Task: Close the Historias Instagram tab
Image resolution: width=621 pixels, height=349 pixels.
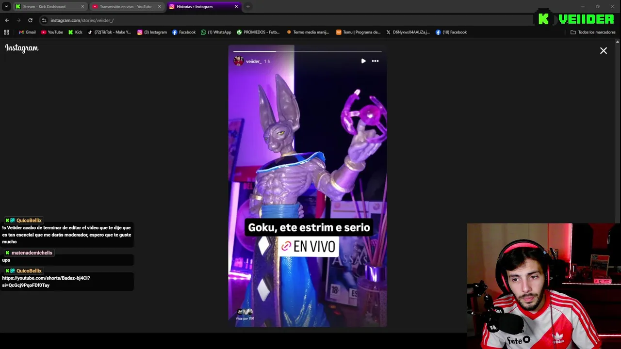Action: point(236,7)
